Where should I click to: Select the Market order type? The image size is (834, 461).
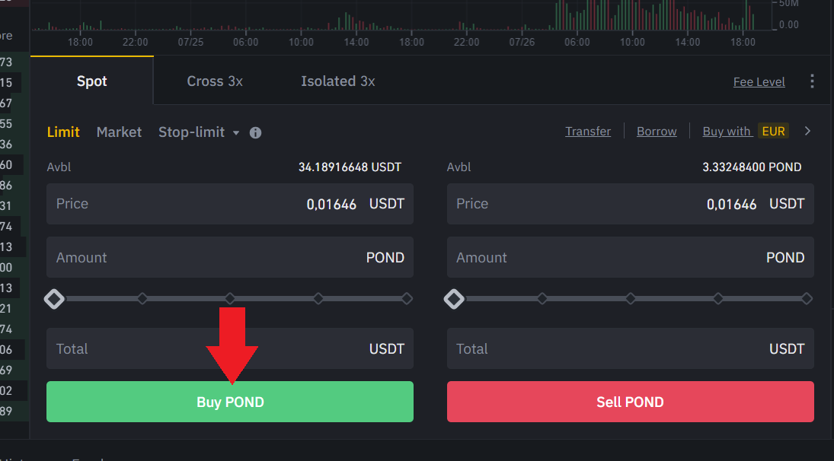point(119,132)
